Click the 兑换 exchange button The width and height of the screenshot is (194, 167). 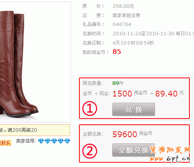tap(133, 109)
